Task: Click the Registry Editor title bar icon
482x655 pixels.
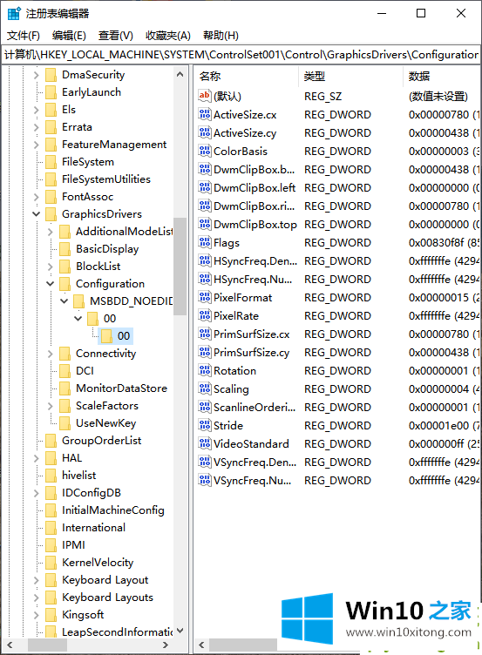Action: tap(13, 13)
